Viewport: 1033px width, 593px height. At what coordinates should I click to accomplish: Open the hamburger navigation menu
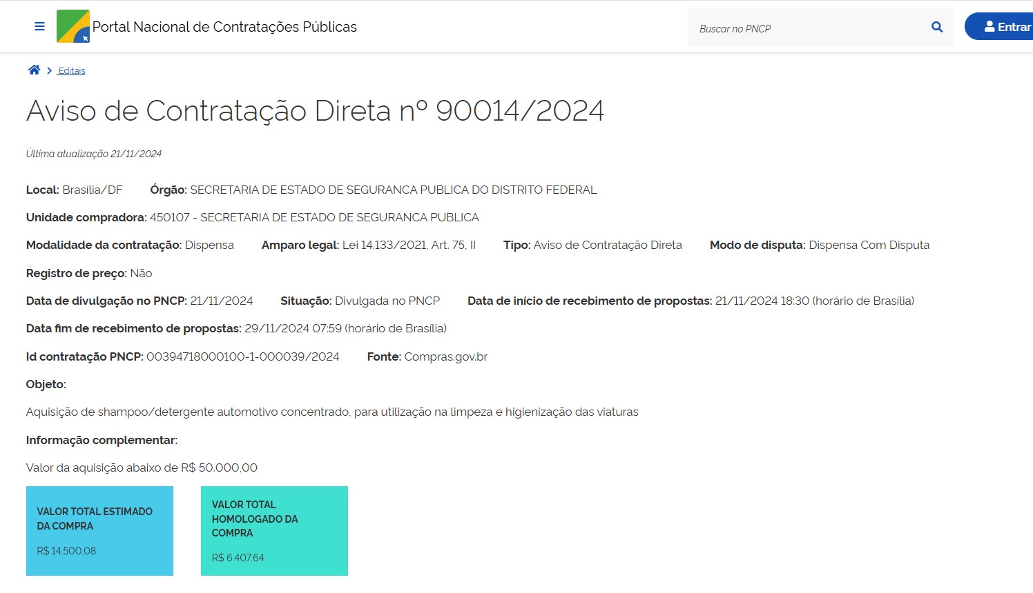pyautogui.click(x=39, y=27)
